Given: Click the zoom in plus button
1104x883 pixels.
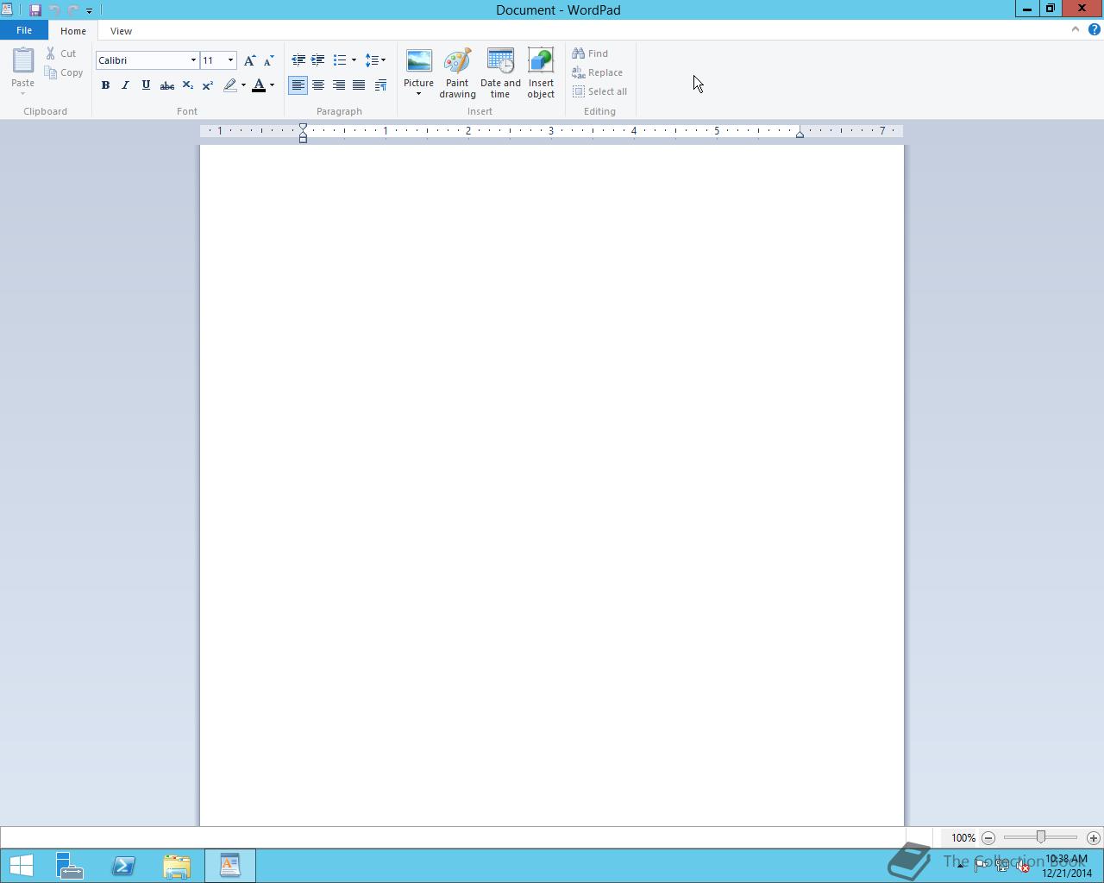Looking at the screenshot, I should click(x=1094, y=837).
